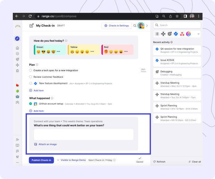This screenshot has height=179, width=215.
Task: Filter activity by the ClickUp icon
Action: click(x=188, y=34)
